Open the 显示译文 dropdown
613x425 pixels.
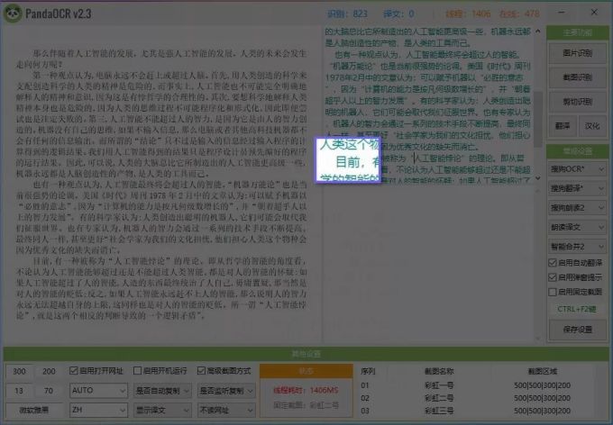(x=162, y=410)
